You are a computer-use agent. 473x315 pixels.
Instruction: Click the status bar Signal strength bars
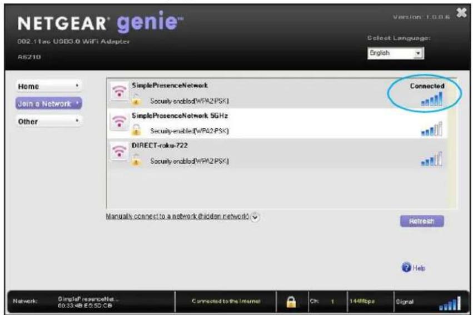click(x=450, y=303)
